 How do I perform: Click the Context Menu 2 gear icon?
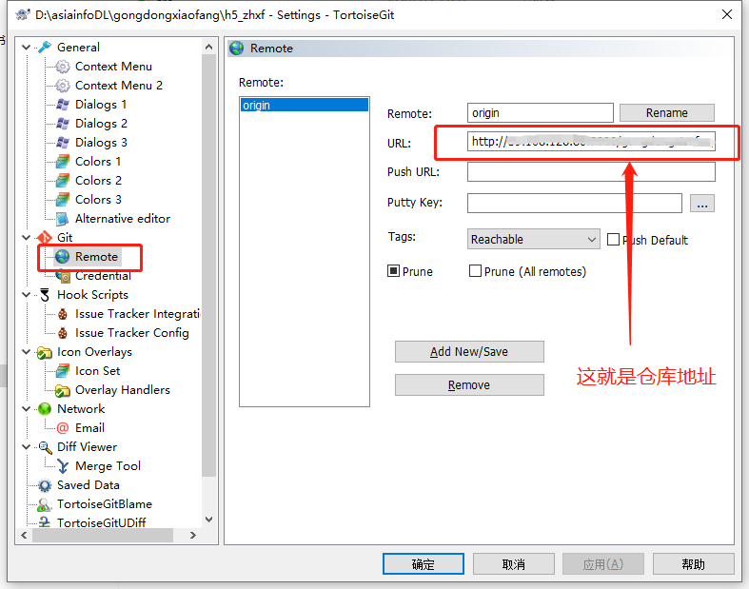tap(63, 86)
